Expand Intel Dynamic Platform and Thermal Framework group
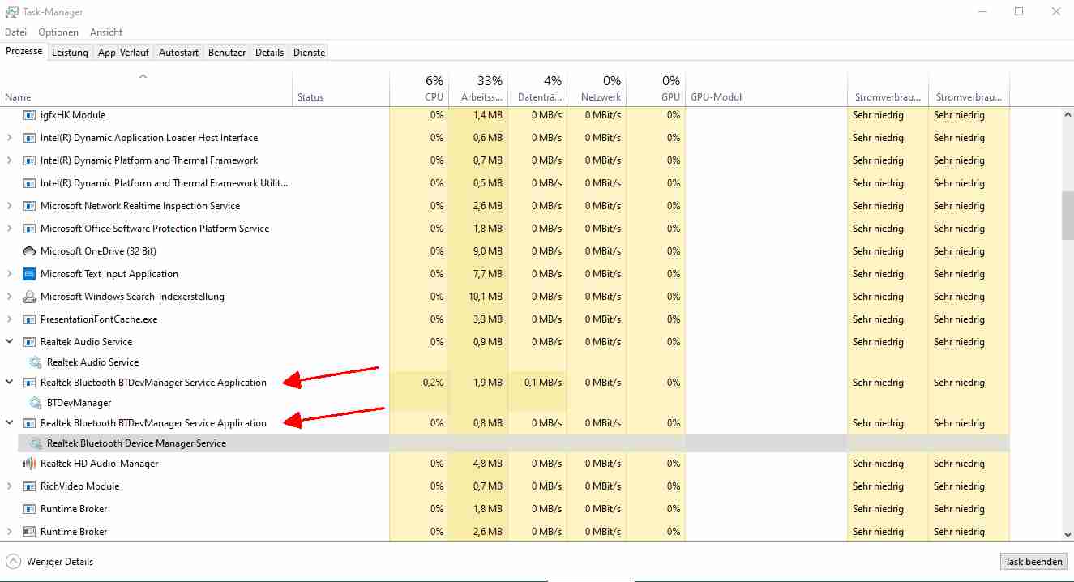This screenshot has width=1074, height=582. tap(10, 160)
